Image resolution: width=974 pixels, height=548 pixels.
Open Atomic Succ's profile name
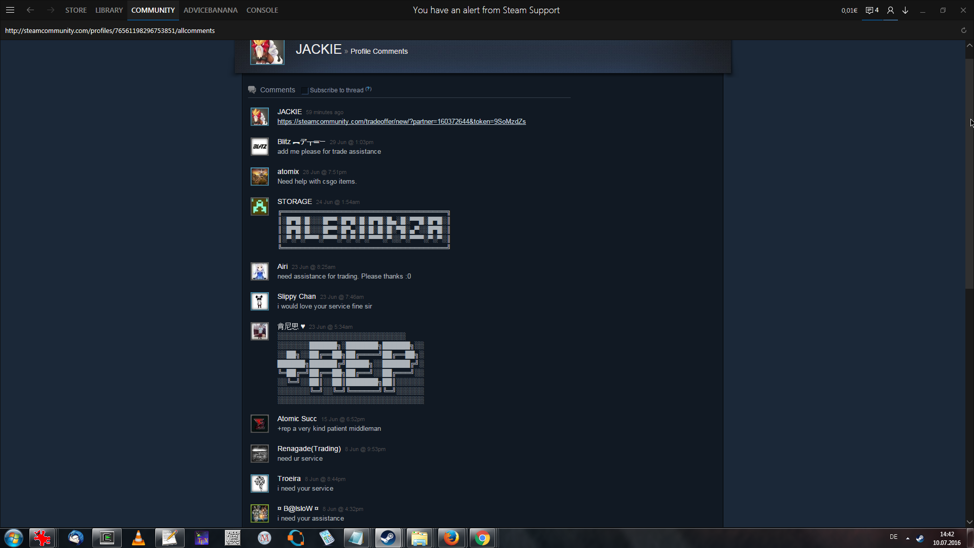[297, 419]
